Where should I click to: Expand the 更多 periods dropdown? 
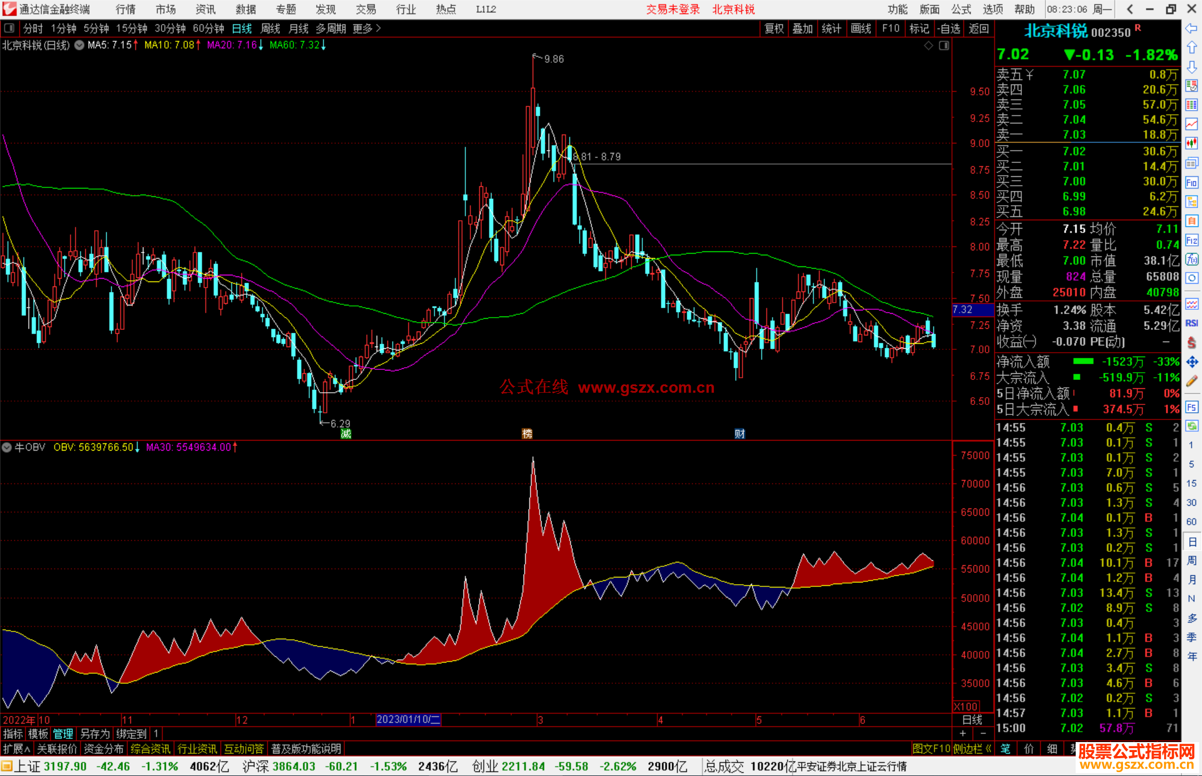[367, 28]
